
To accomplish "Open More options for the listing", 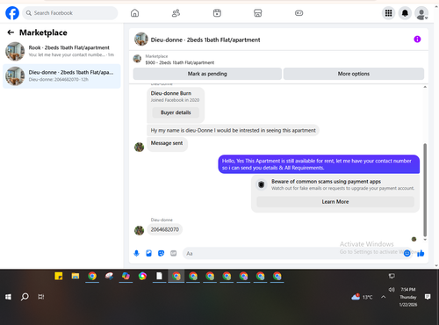I will (354, 74).
